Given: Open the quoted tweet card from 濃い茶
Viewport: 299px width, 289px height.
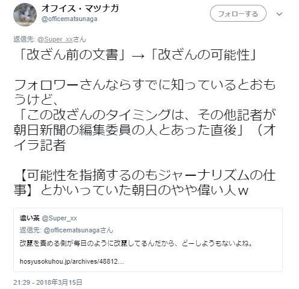Looking at the screenshot, I should tap(148, 240).
